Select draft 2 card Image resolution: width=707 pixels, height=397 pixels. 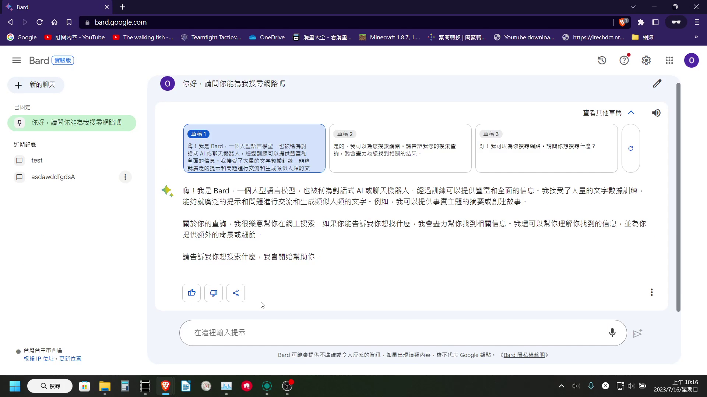point(400,149)
